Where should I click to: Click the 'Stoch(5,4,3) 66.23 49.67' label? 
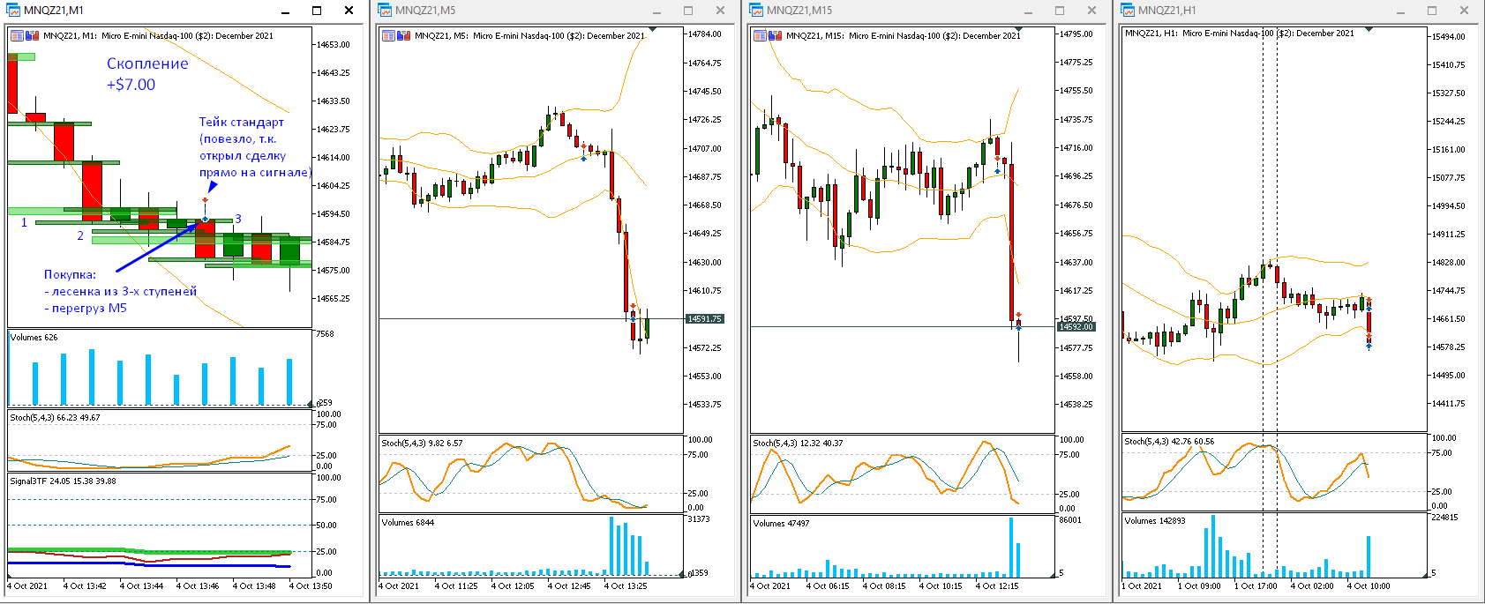click(55, 418)
